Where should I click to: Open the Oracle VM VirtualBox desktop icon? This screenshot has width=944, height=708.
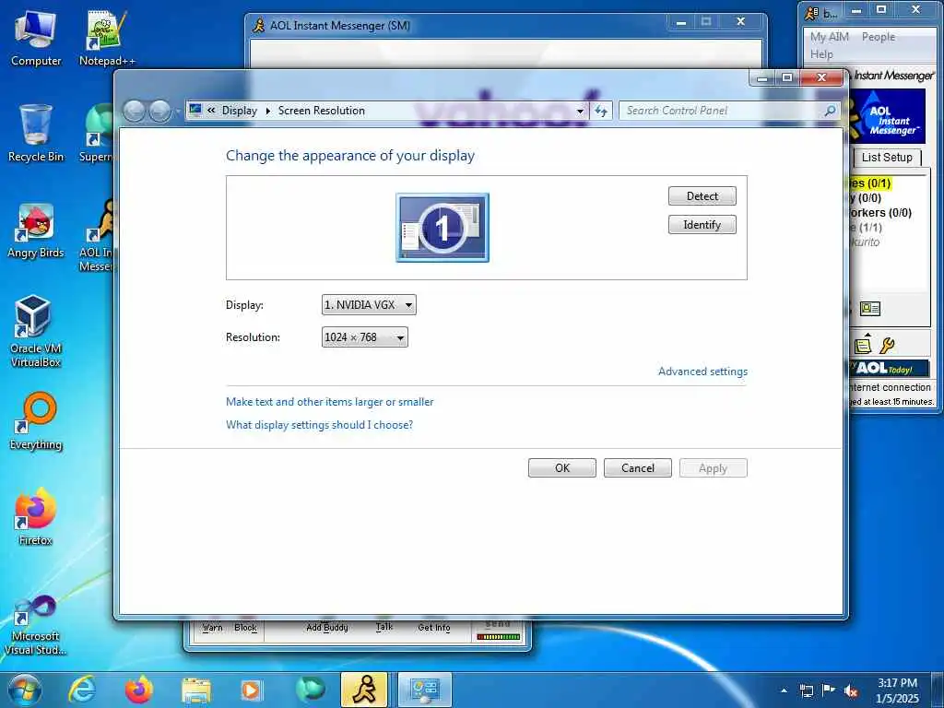(x=36, y=331)
